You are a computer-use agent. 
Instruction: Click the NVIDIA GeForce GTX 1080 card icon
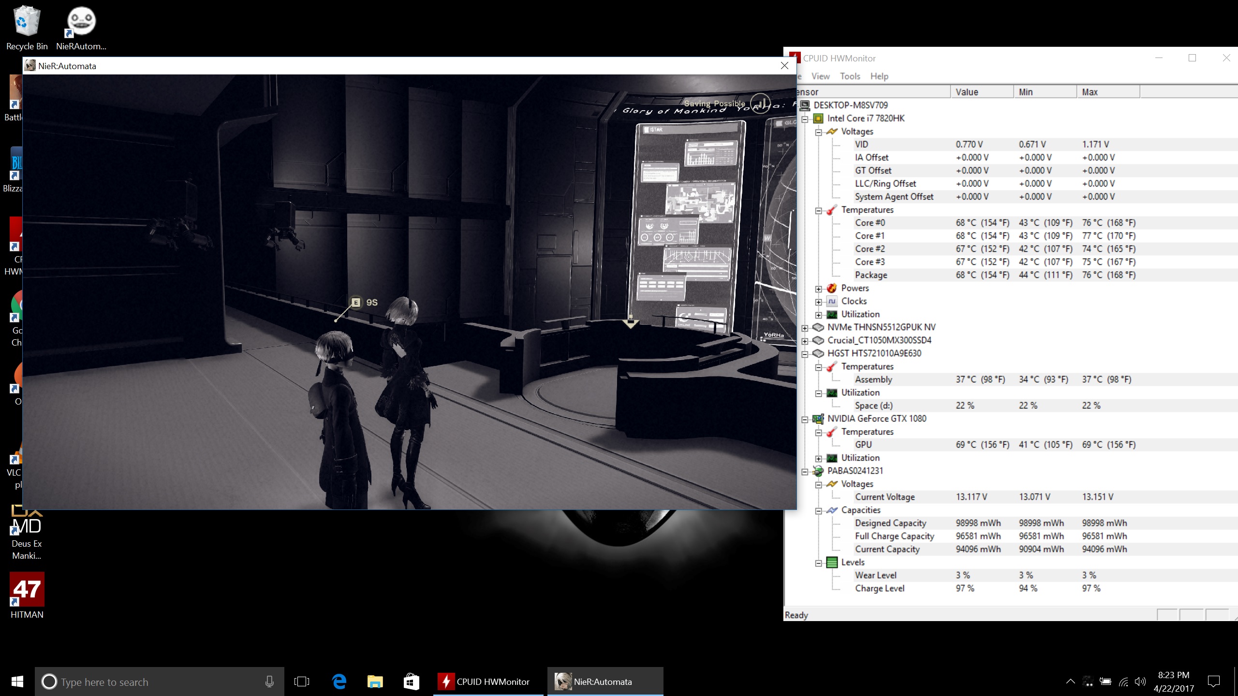coord(818,419)
